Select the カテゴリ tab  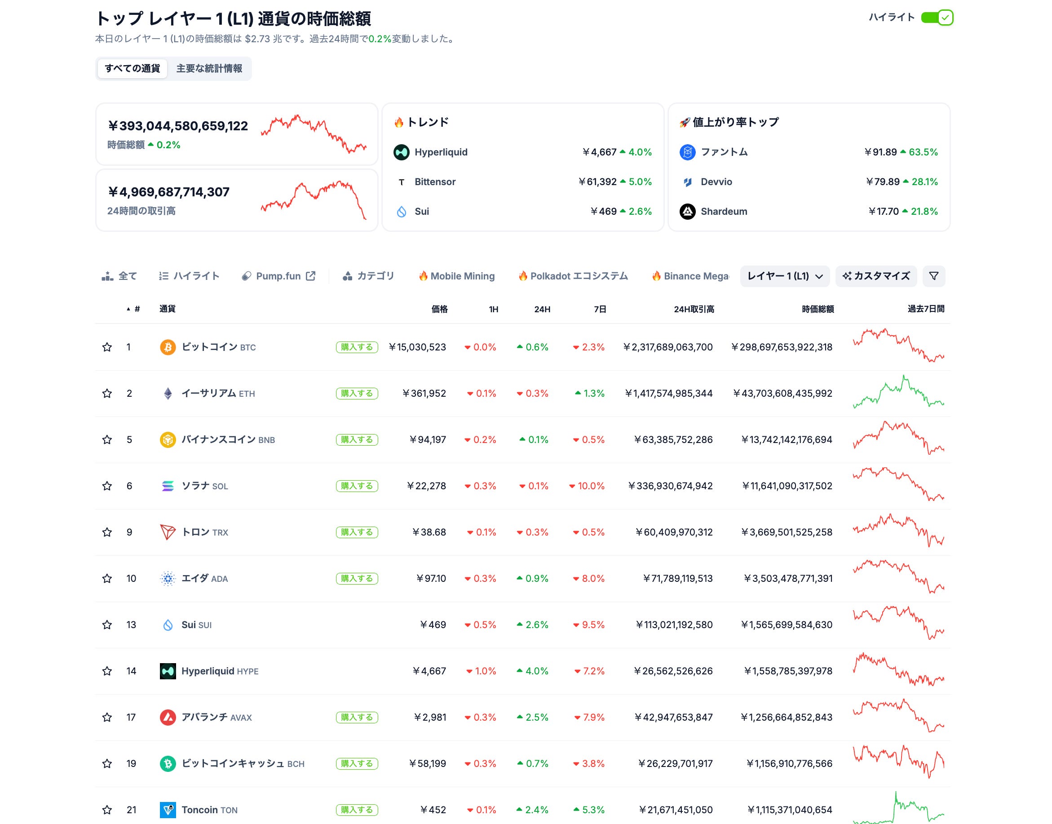tap(368, 276)
